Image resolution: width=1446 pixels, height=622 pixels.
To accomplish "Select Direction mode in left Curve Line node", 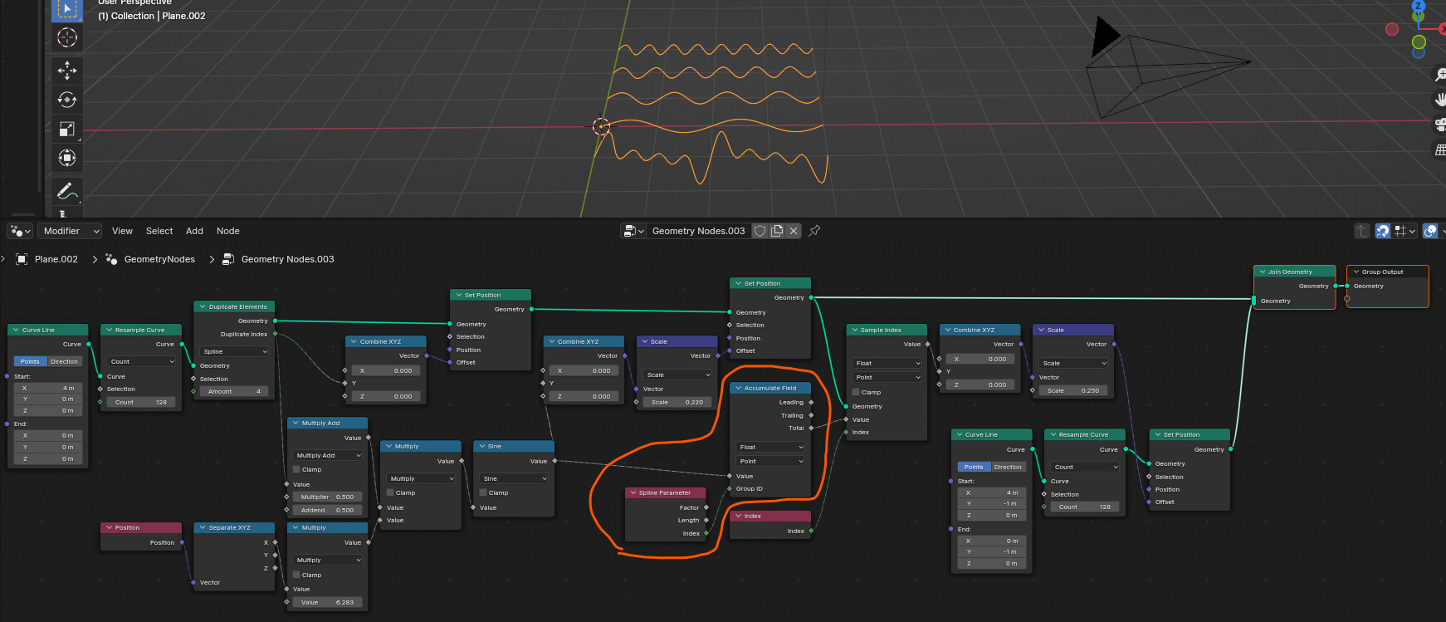I will [64, 361].
